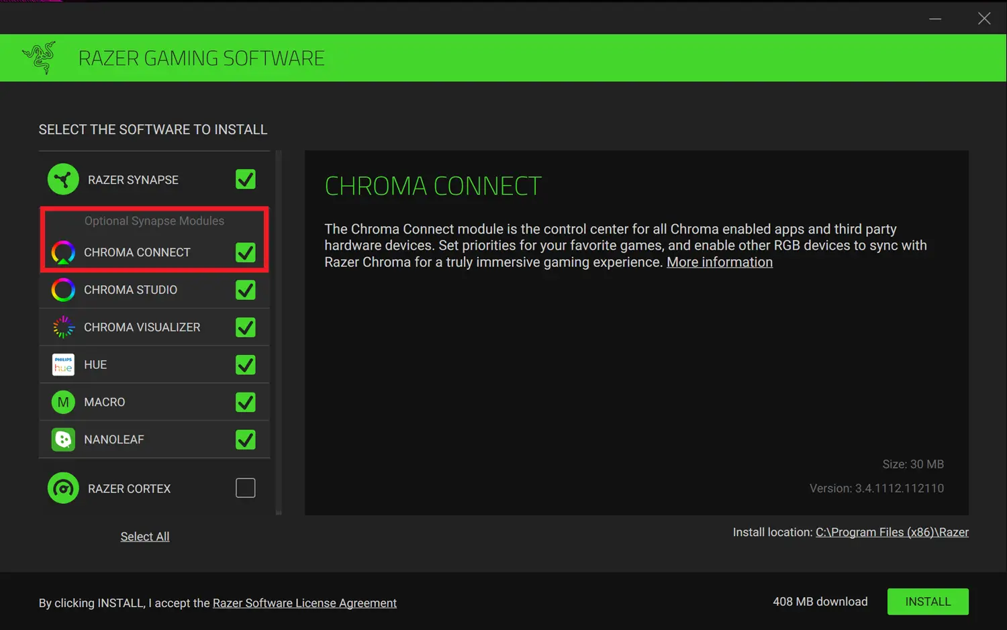Disable the Chroma Studio checkbox
This screenshot has width=1007, height=630.
[x=246, y=289]
